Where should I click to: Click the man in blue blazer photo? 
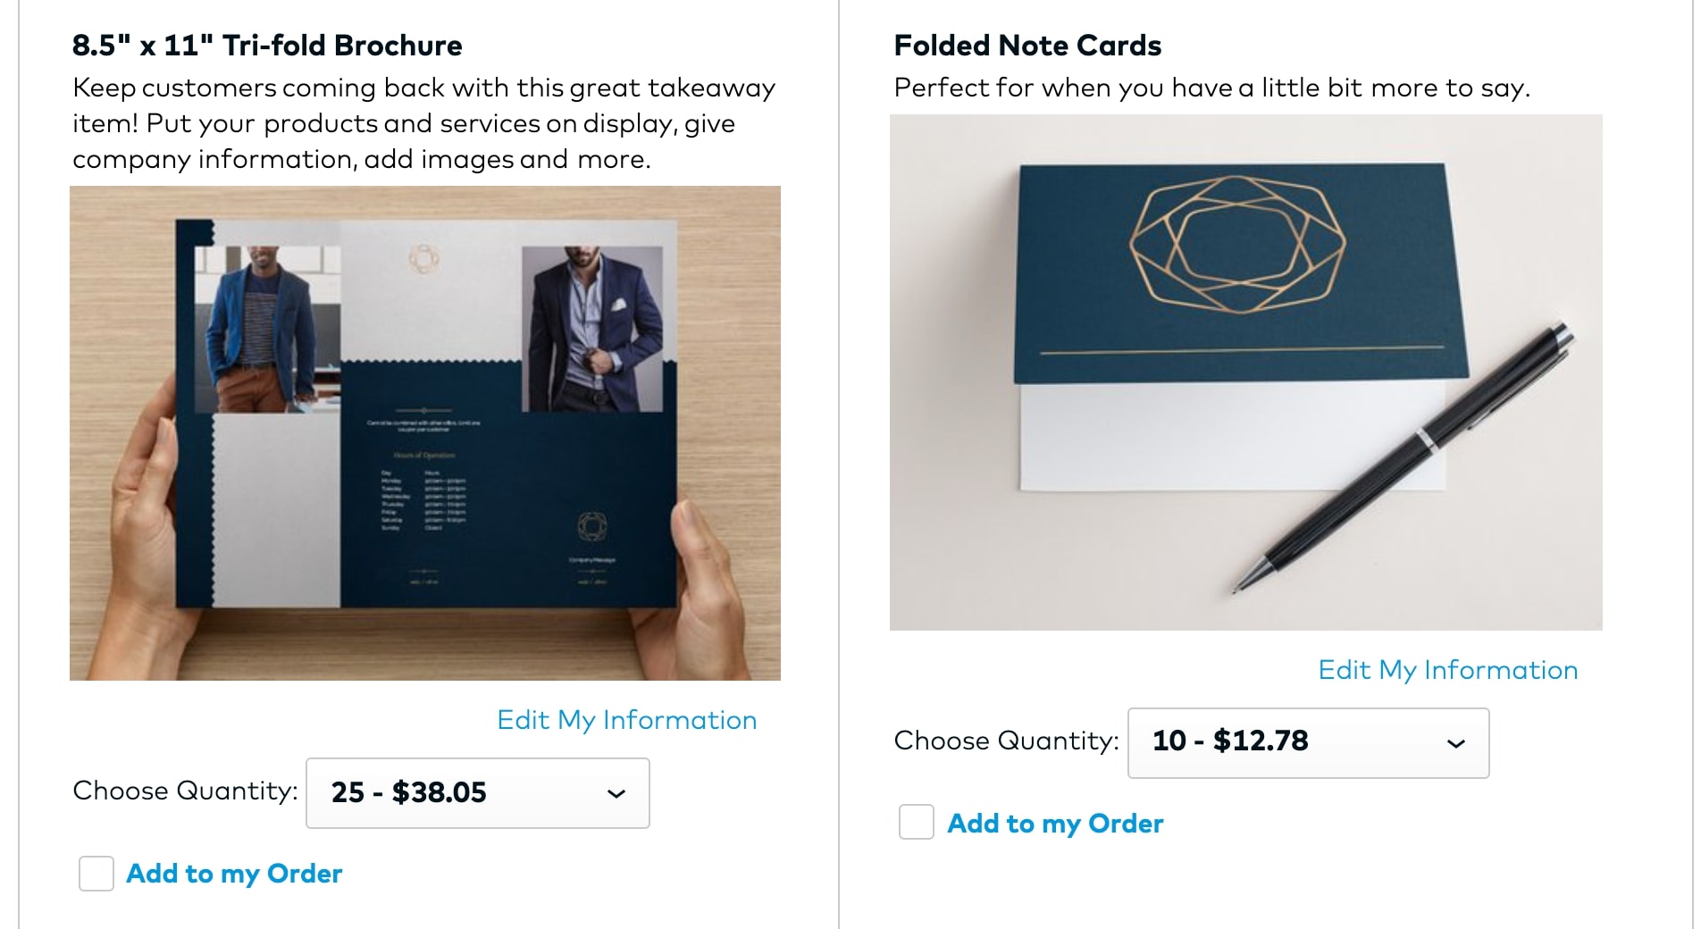coord(265,329)
